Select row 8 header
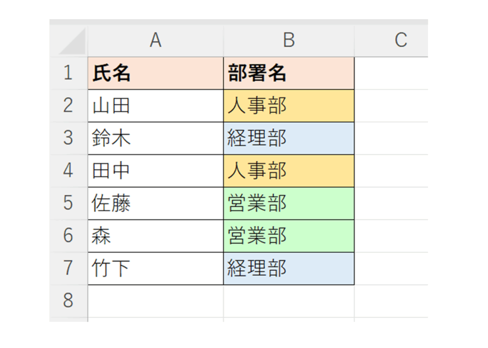 68,300
